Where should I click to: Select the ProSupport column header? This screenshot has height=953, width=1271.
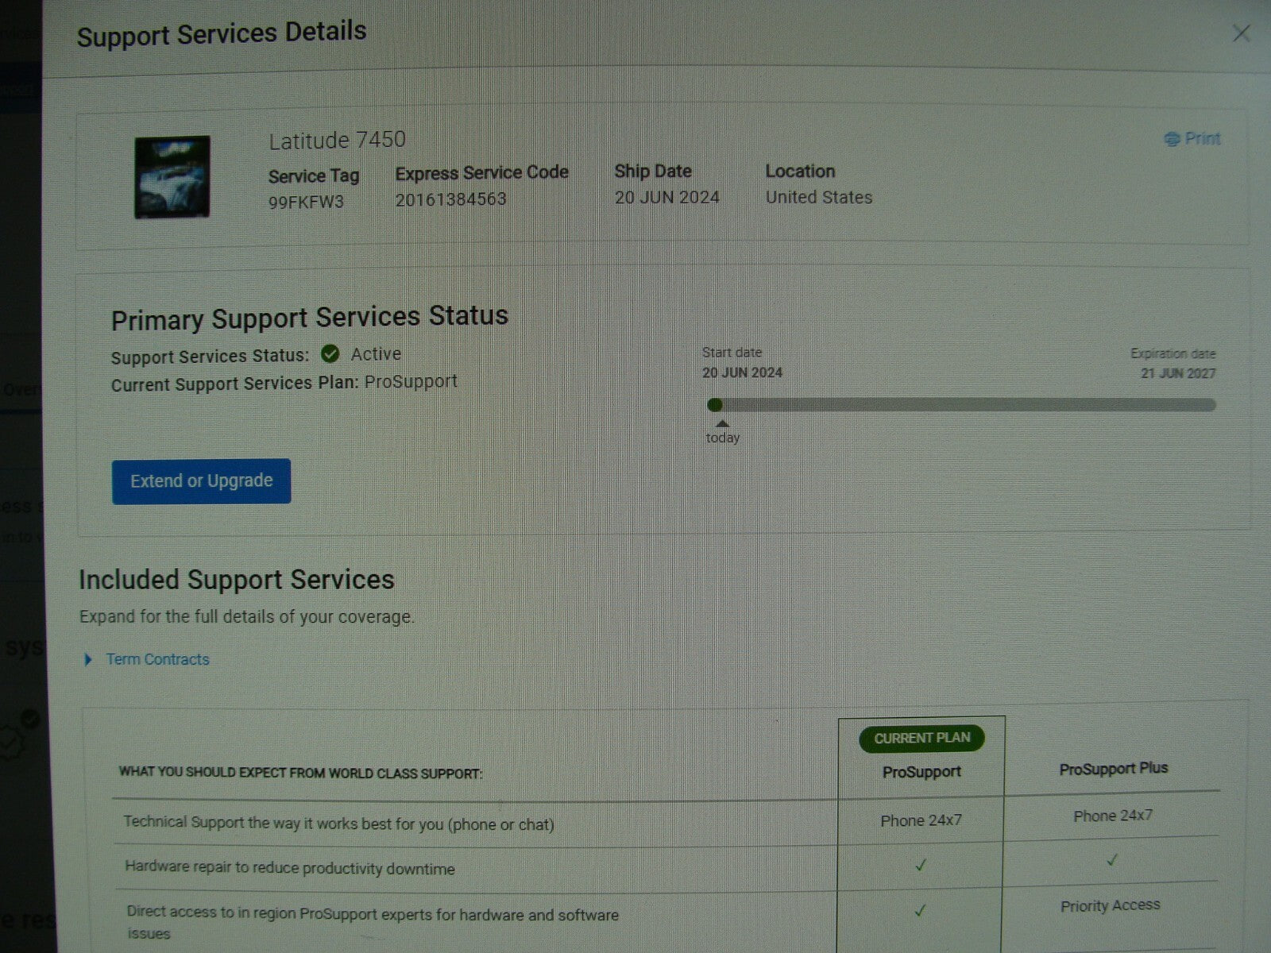[x=921, y=772]
